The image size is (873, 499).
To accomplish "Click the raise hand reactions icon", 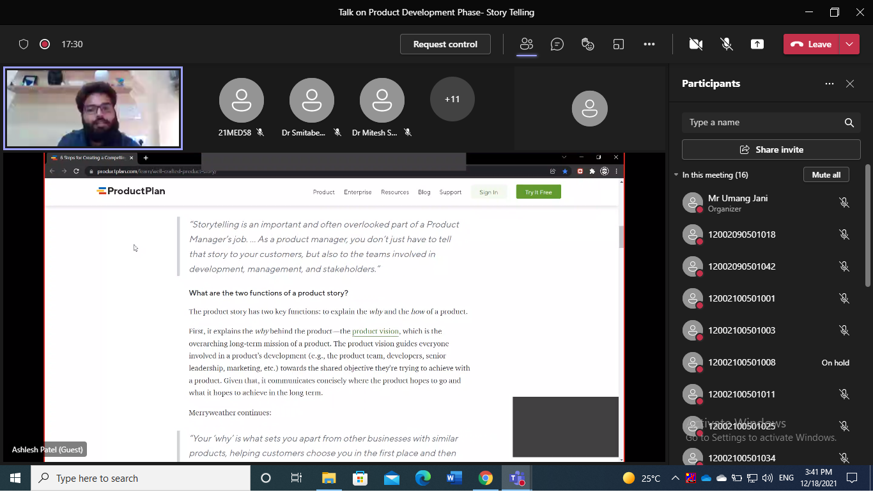I will click(588, 44).
